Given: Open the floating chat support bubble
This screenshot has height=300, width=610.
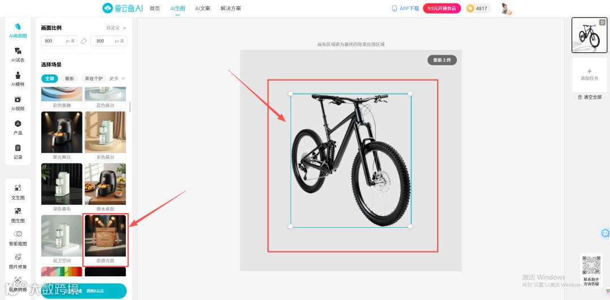Looking at the screenshot, I should [x=605, y=233].
